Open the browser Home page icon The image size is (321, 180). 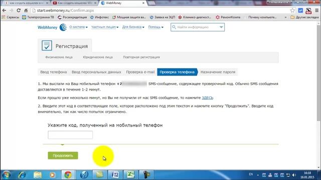coord(26,10)
